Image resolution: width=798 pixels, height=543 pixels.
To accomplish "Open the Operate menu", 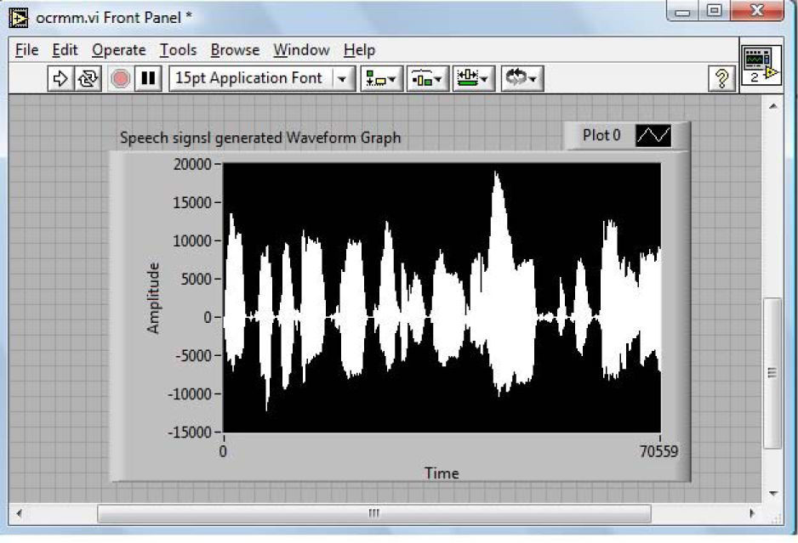I will click(x=118, y=50).
